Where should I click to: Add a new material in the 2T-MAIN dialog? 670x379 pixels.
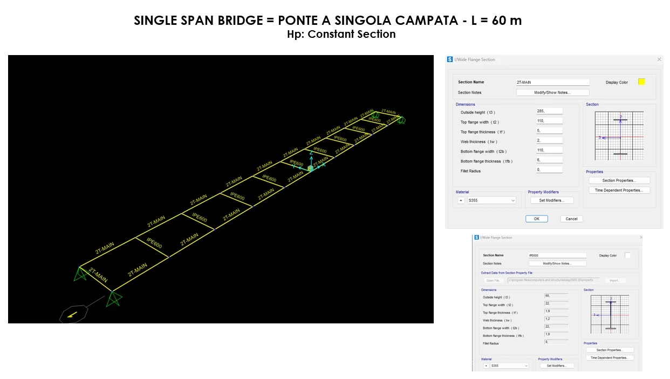[x=461, y=200]
